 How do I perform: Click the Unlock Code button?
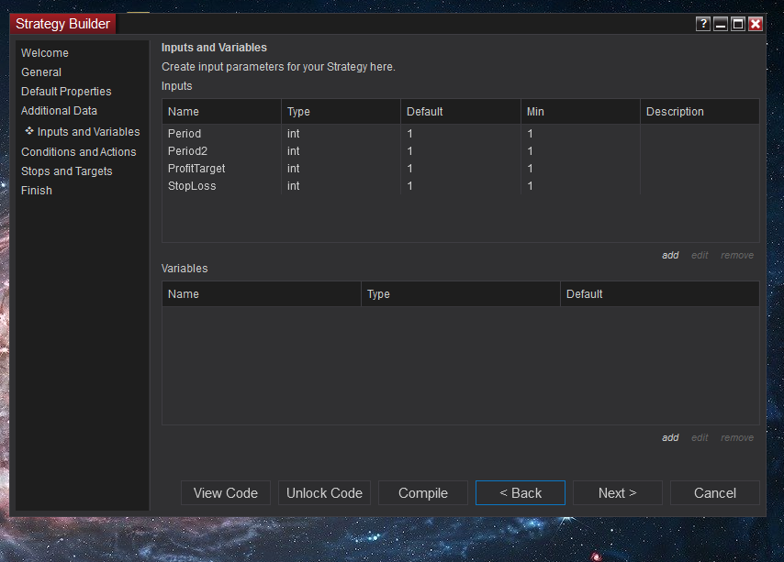click(x=324, y=493)
